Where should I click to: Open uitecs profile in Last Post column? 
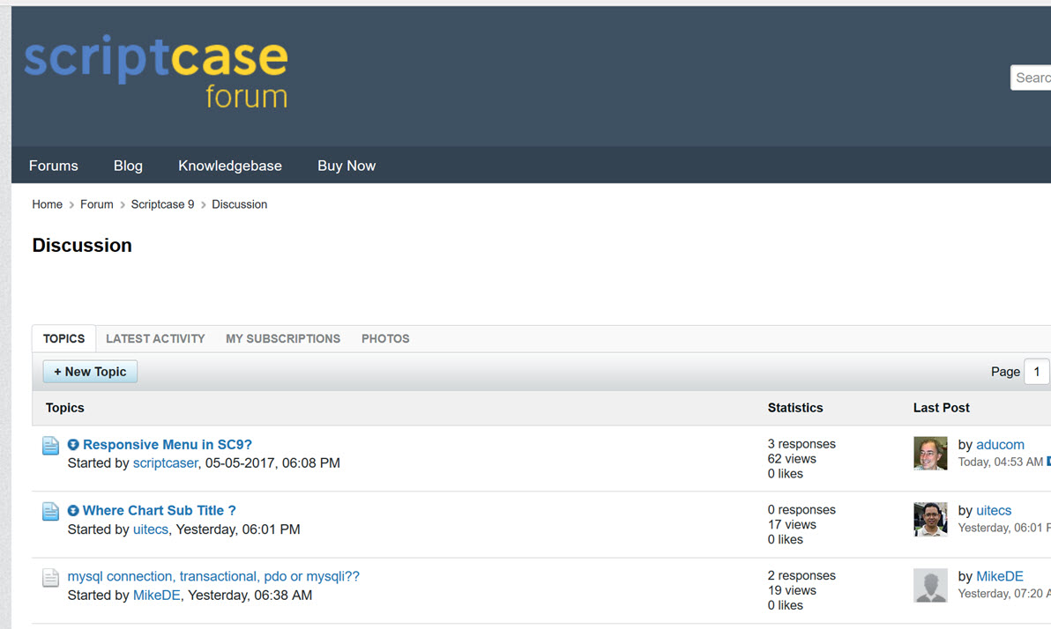[994, 510]
